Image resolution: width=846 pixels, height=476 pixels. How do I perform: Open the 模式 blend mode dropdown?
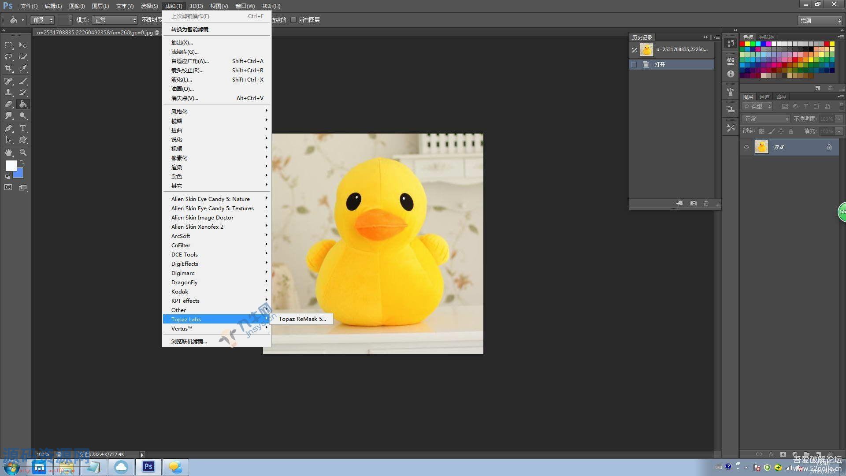click(115, 20)
